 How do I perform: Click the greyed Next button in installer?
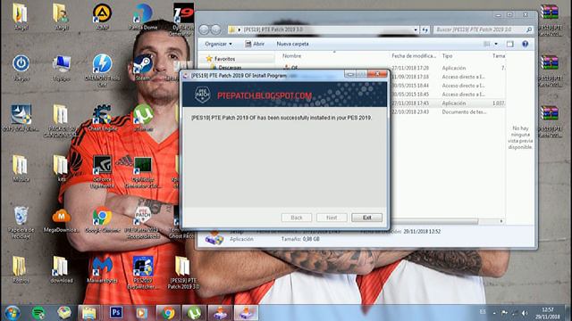point(332,218)
